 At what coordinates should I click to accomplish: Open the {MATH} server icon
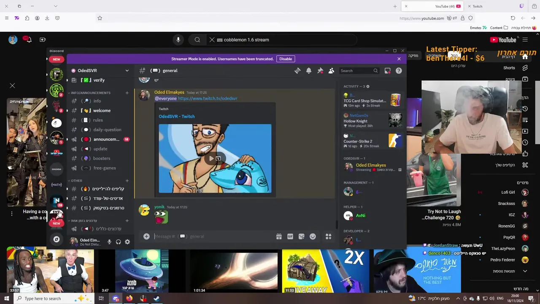coord(57,185)
